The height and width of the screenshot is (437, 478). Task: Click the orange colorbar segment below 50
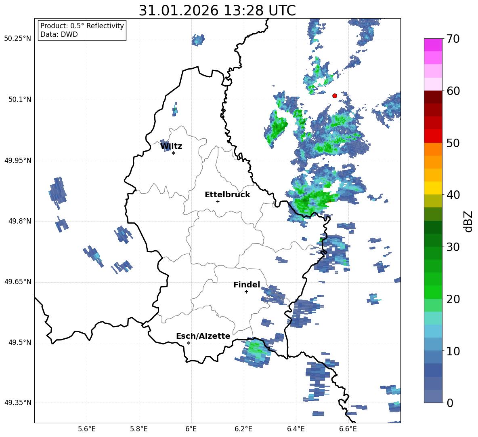coord(433,149)
